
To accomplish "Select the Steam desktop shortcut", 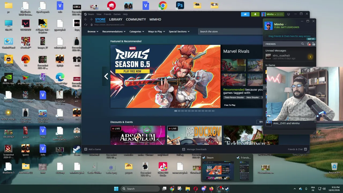I will click(77, 151).
